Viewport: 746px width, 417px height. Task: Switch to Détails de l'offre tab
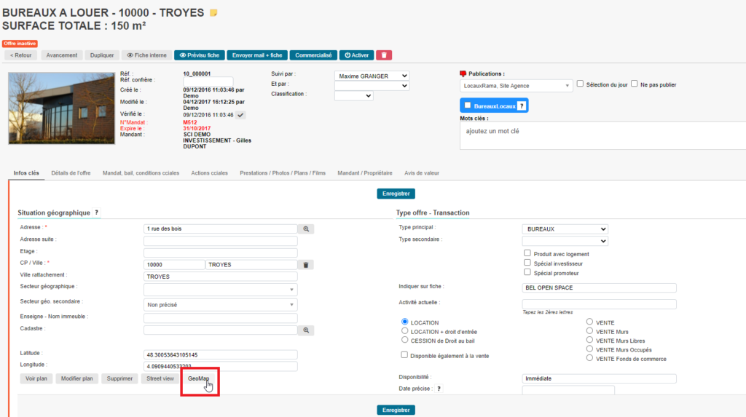coord(71,173)
